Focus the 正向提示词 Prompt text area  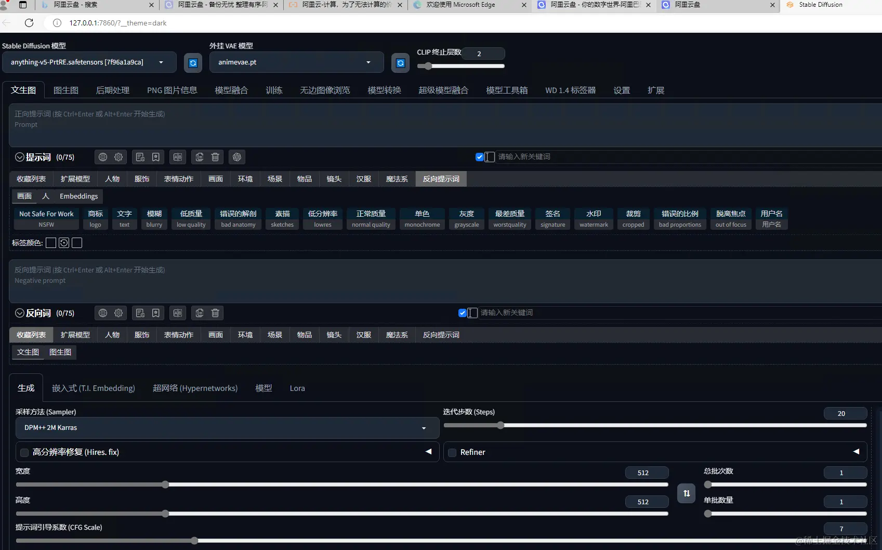(x=445, y=125)
